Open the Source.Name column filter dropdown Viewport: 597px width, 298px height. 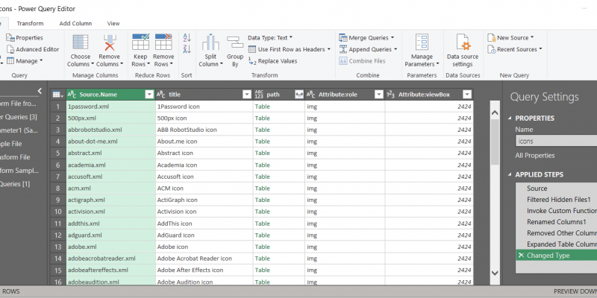[x=149, y=95]
